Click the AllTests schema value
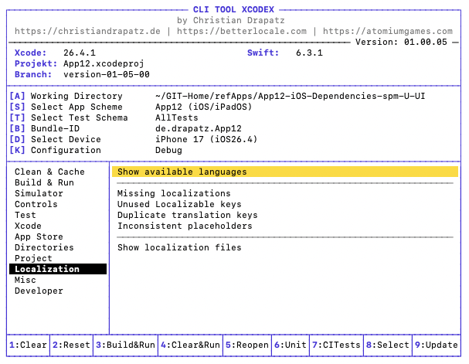The width and height of the screenshot is (469, 364). click(177, 117)
